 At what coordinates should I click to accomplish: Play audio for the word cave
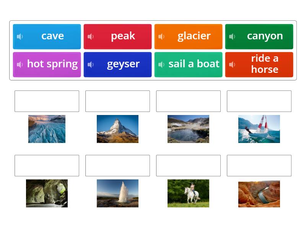[20, 36]
